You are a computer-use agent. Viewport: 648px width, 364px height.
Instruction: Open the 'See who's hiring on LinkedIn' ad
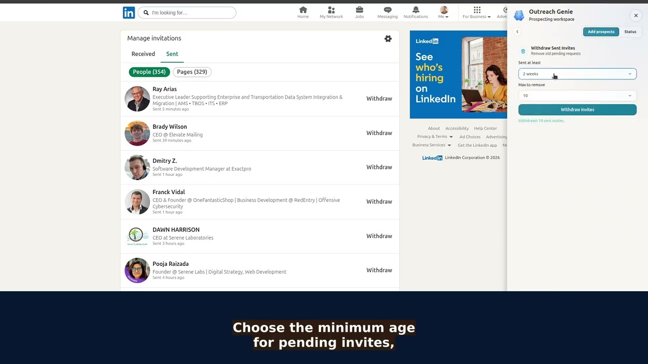(458, 74)
